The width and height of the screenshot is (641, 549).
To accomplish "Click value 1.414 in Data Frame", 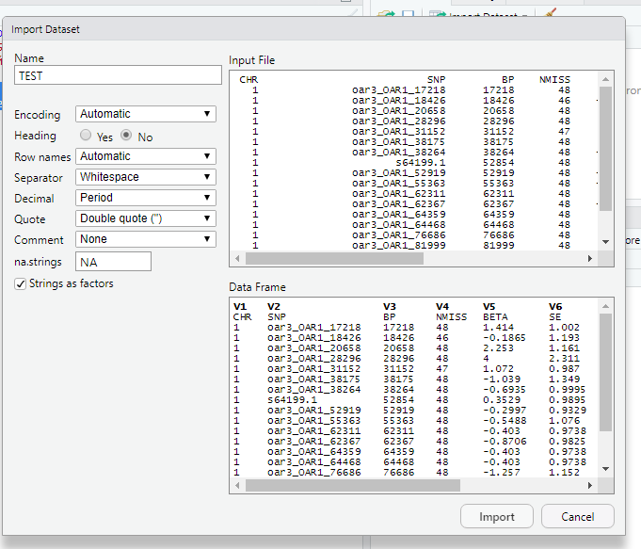I will (498, 328).
